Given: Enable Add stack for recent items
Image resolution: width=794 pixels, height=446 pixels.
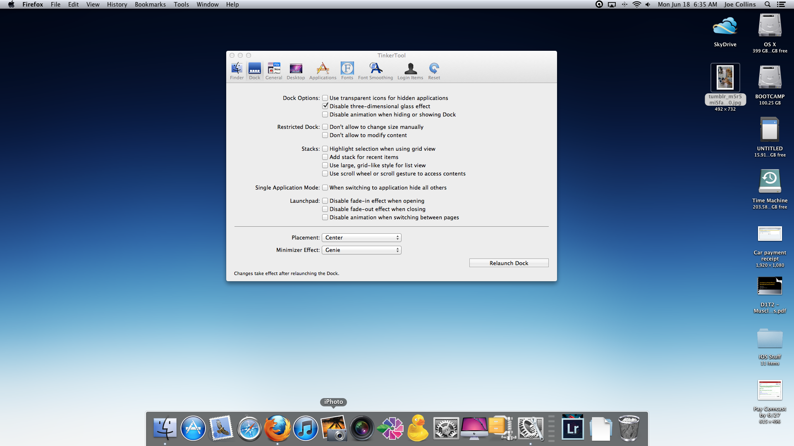Looking at the screenshot, I should [x=325, y=157].
